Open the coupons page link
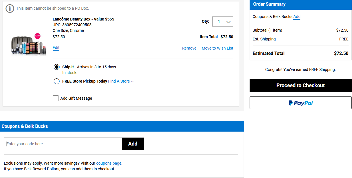The height and width of the screenshot is (178, 352). (109, 163)
